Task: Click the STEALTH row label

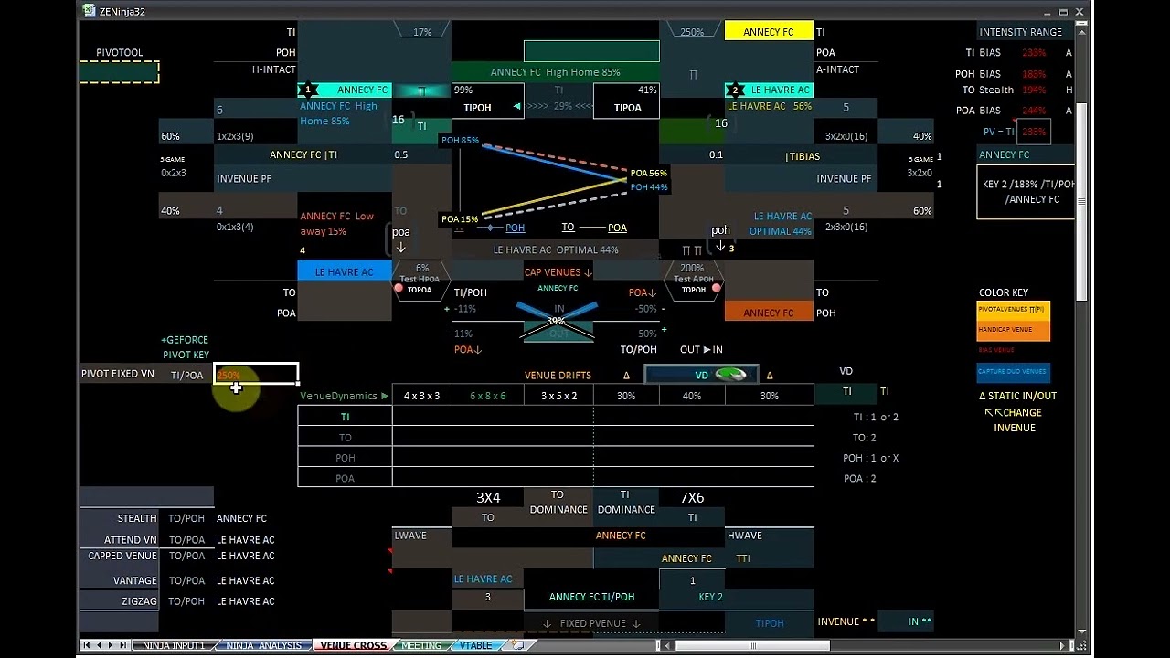Action: (137, 518)
